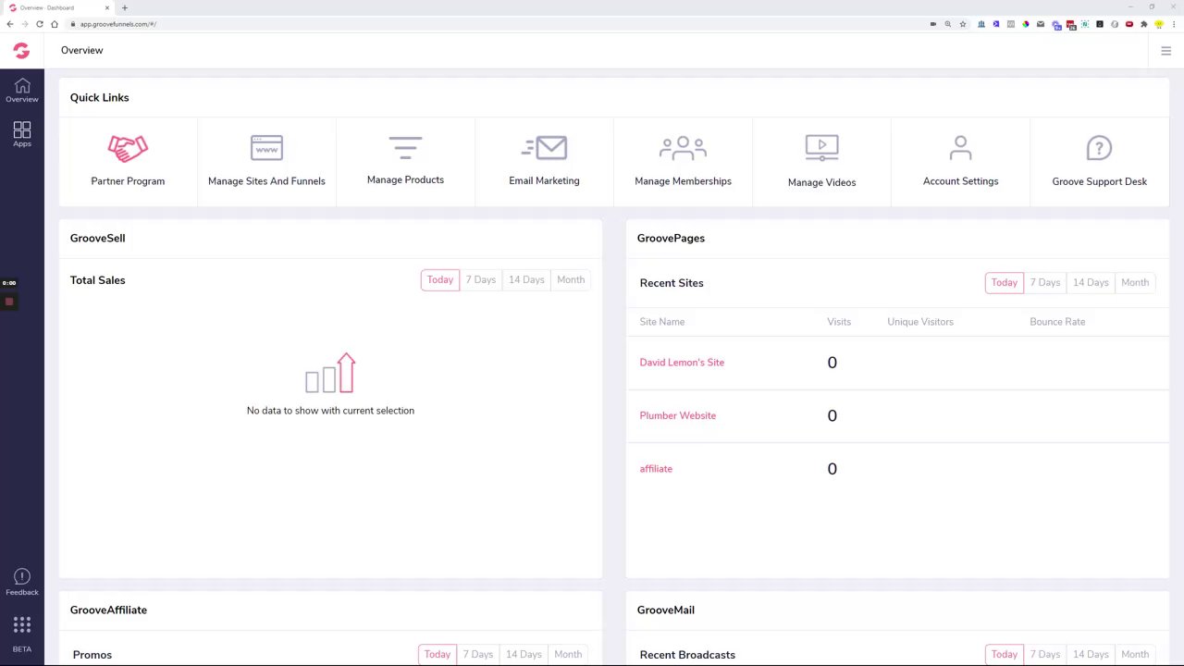The height and width of the screenshot is (666, 1184).
Task: Open Plumber Website link
Action: click(678, 415)
